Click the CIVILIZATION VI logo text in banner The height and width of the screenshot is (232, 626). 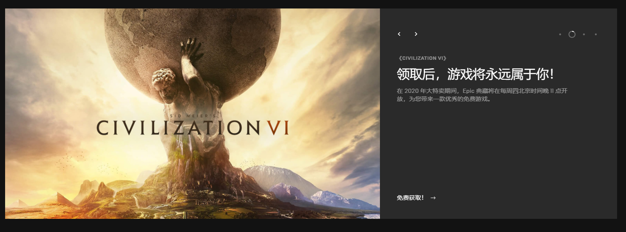193,127
